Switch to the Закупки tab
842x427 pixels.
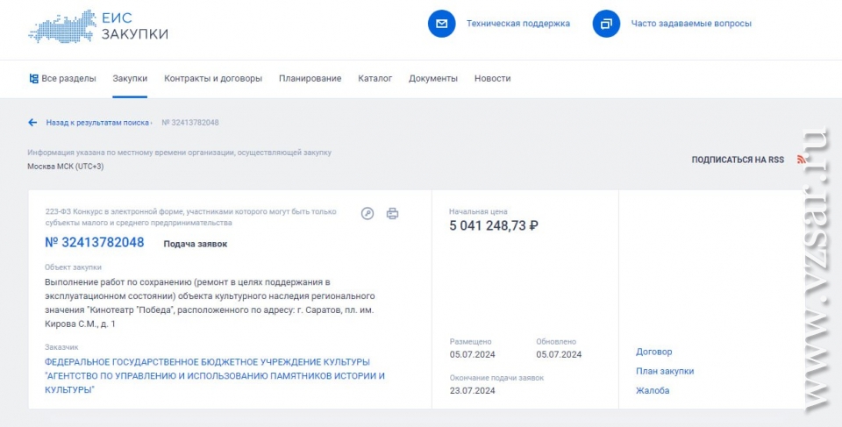click(x=130, y=78)
